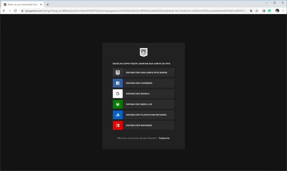Click the blue PlayStation logo icon
The image size is (287, 171).
pyautogui.click(x=118, y=115)
